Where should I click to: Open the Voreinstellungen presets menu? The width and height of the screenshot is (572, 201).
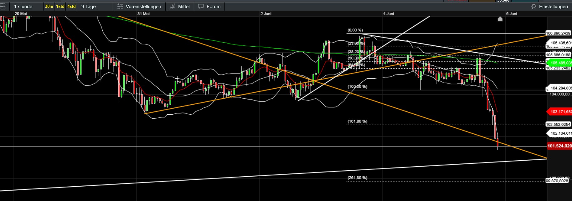point(139,6)
